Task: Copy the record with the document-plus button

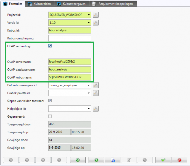Action: pyautogui.click(x=113, y=160)
